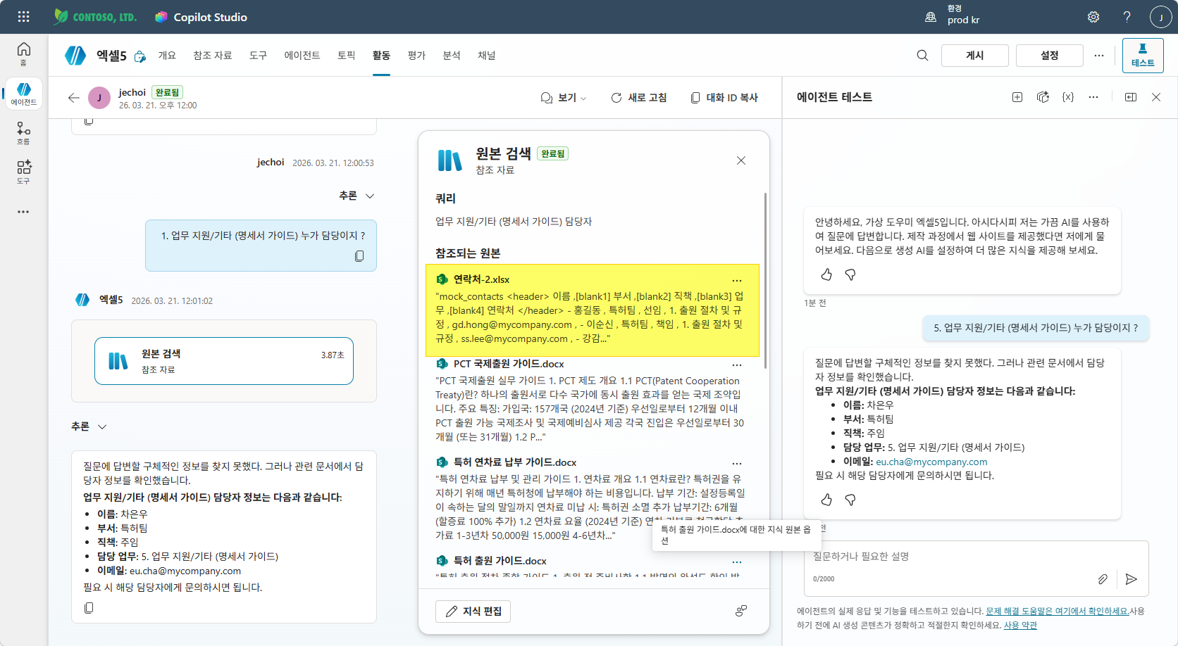1178x646 pixels.
Task: Toggle the 테스트 panel button
Action: (1142, 54)
